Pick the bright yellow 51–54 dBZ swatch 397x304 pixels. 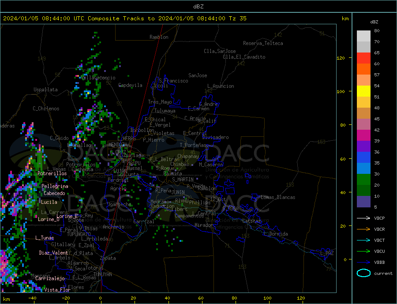pyautogui.click(x=363, y=91)
